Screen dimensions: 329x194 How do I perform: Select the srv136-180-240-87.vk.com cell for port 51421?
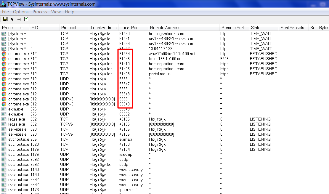coord(171,39)
